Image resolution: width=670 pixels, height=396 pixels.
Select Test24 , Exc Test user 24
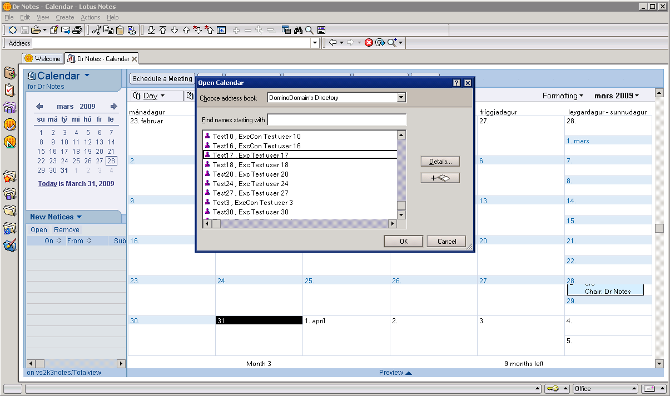300,184
